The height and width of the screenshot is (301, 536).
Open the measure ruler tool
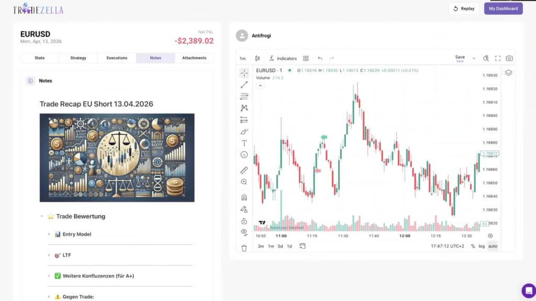pyautogui.click(x=244, y=169)
